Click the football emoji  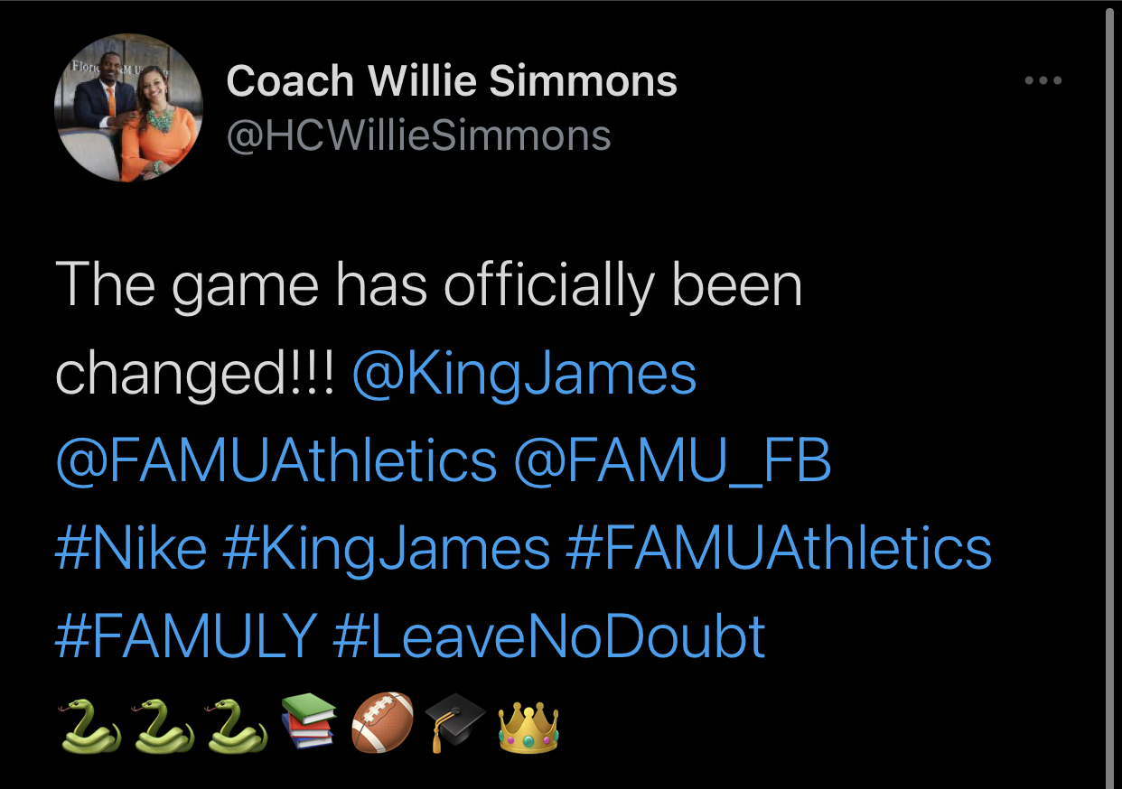click(383, 724)
